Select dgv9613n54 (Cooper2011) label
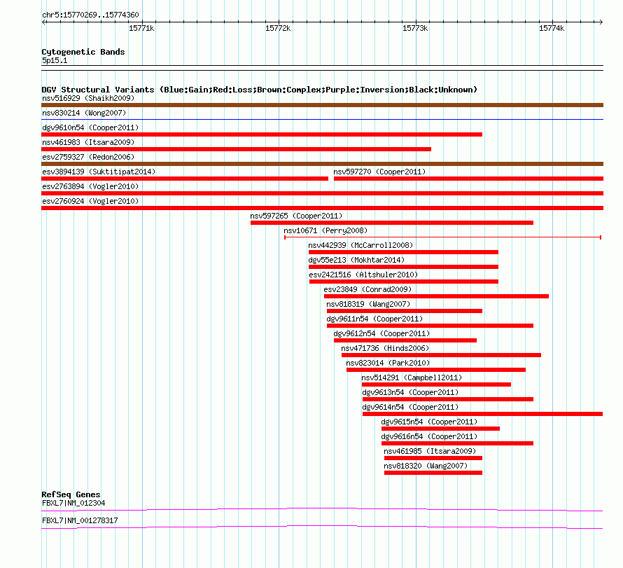Image resolution: width=623 pixels, height=568 pixels. click(x=410, y=392)
